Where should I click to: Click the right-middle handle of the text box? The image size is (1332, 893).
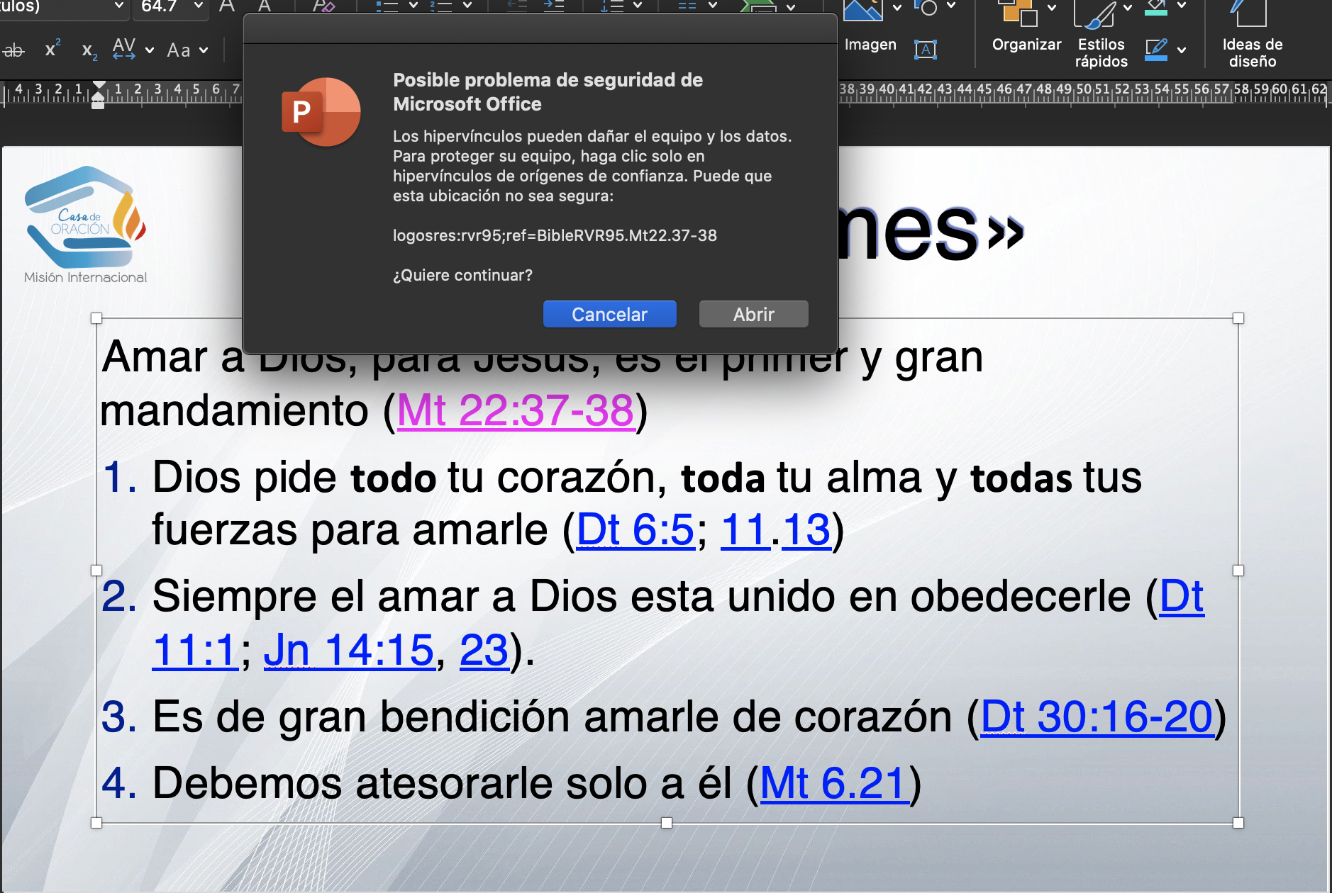(x=1238, y=571)
